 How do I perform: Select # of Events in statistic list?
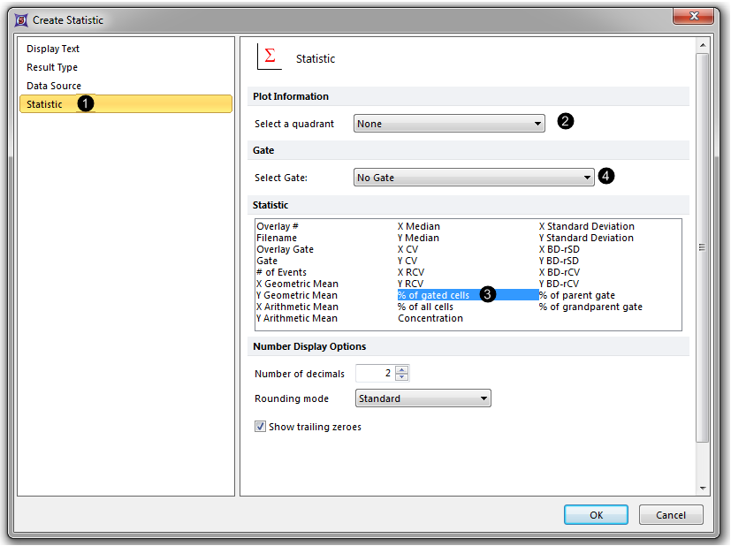[282, 272]
